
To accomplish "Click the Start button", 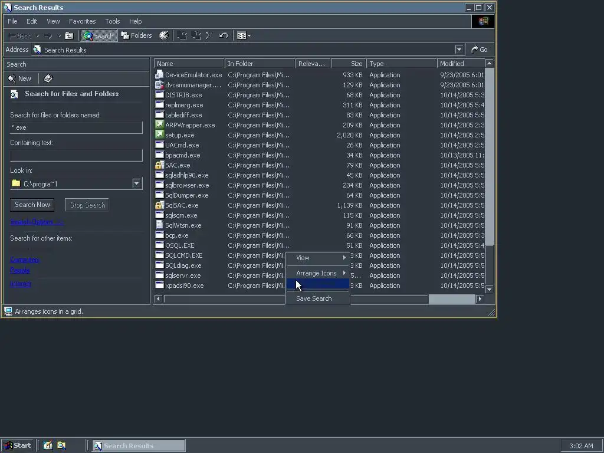I will (x=18, y=445).
